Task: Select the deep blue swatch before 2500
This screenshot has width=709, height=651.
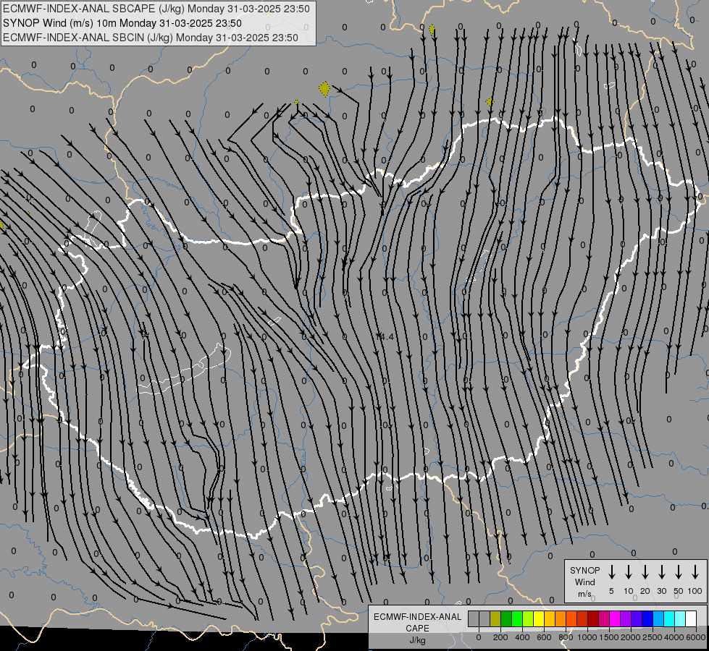Action: [648, 618]
